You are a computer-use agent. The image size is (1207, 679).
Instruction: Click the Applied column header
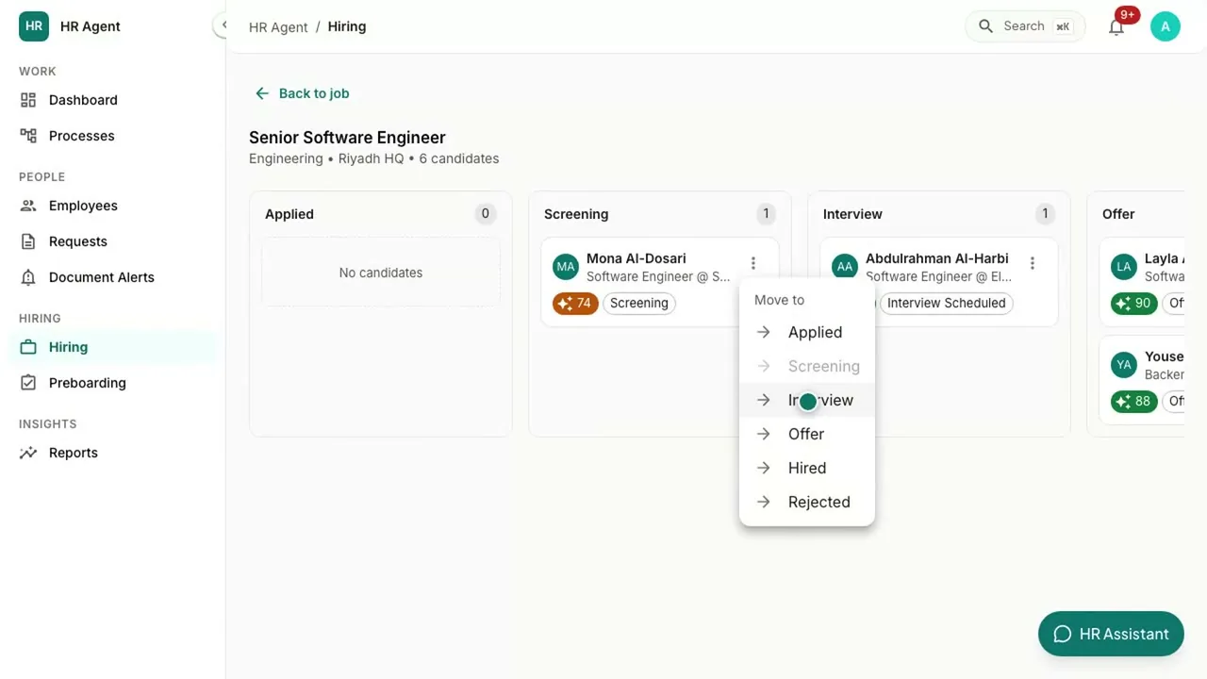(x=289, y=214)
